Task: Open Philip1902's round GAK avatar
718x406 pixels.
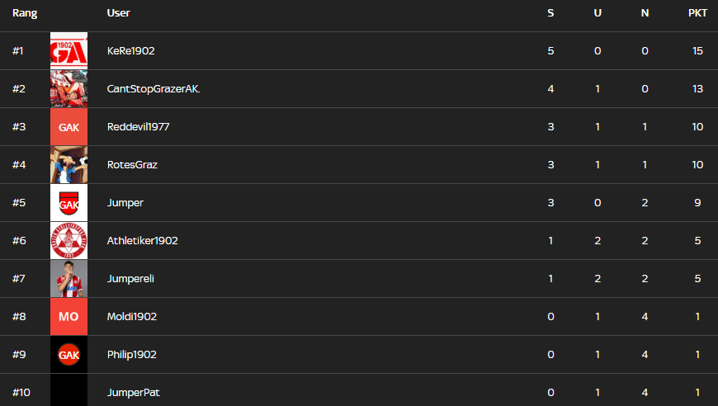Action: [x=68, y=355]
